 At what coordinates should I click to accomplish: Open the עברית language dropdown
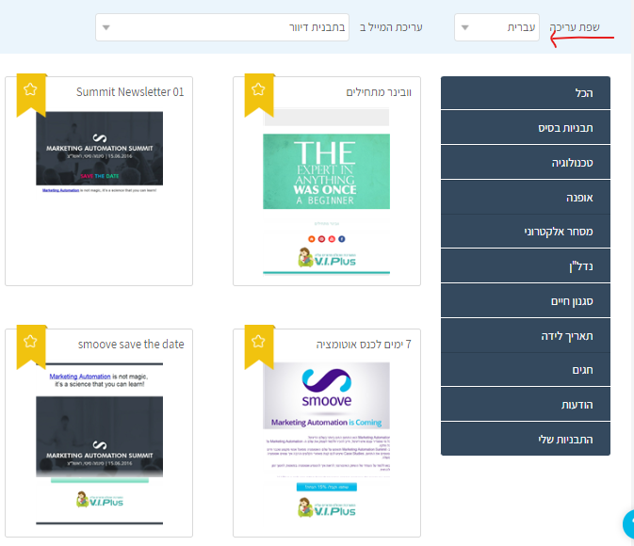point(496,27)
